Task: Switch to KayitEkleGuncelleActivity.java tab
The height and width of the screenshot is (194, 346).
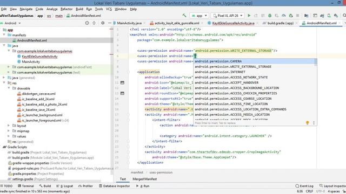Action: click(233, 23)
